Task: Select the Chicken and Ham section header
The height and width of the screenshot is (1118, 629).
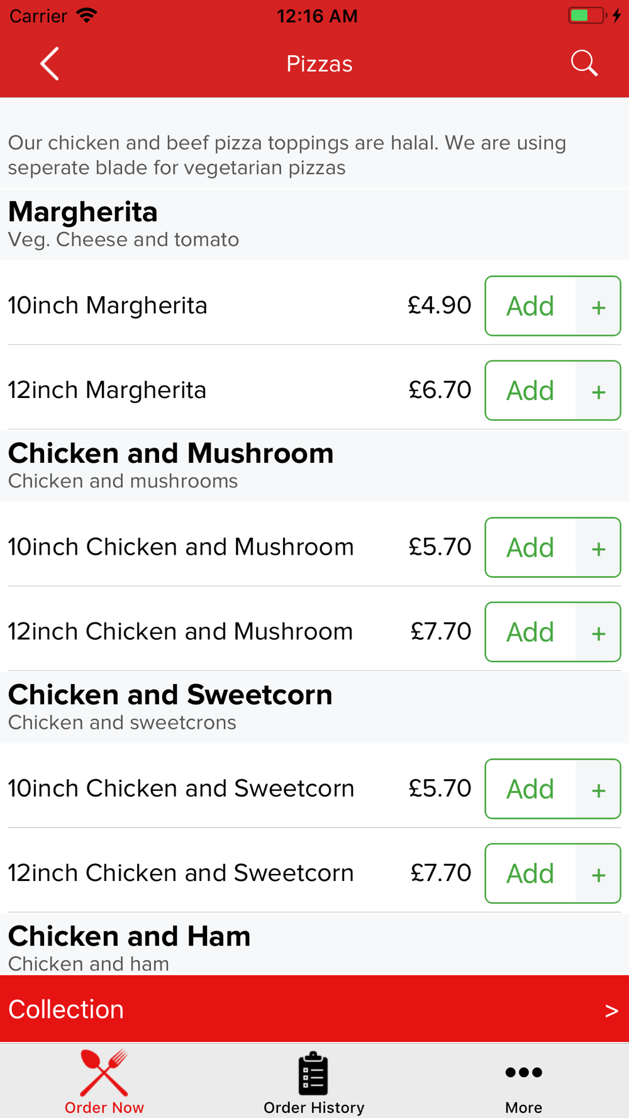Action: click(x=129, y=937)
